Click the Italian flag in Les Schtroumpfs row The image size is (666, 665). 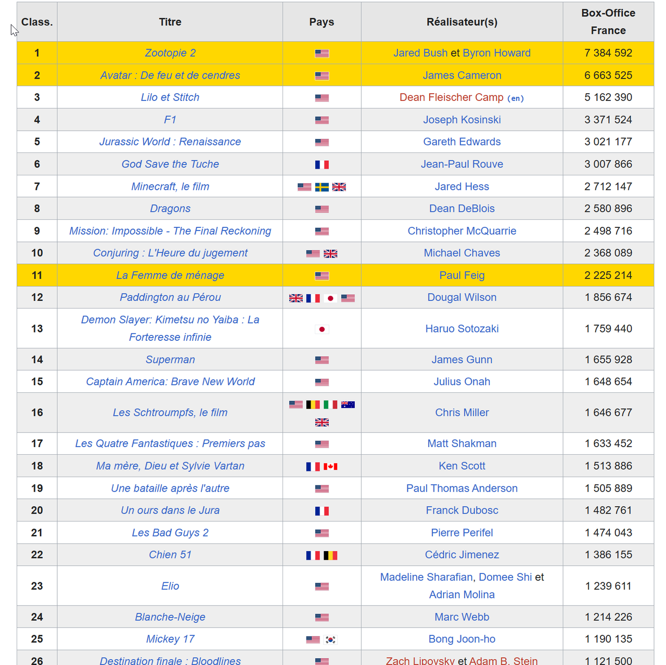click(x=330, y=404)
